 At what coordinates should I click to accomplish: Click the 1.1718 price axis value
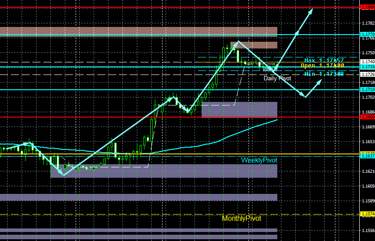[x=368, y=83]
